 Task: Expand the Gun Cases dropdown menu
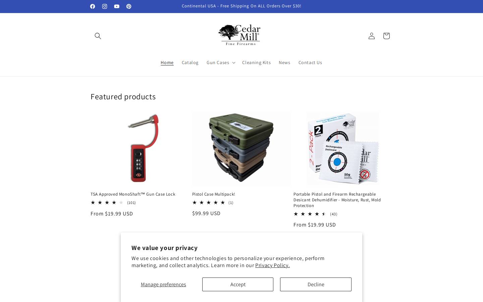click(221, 62)
